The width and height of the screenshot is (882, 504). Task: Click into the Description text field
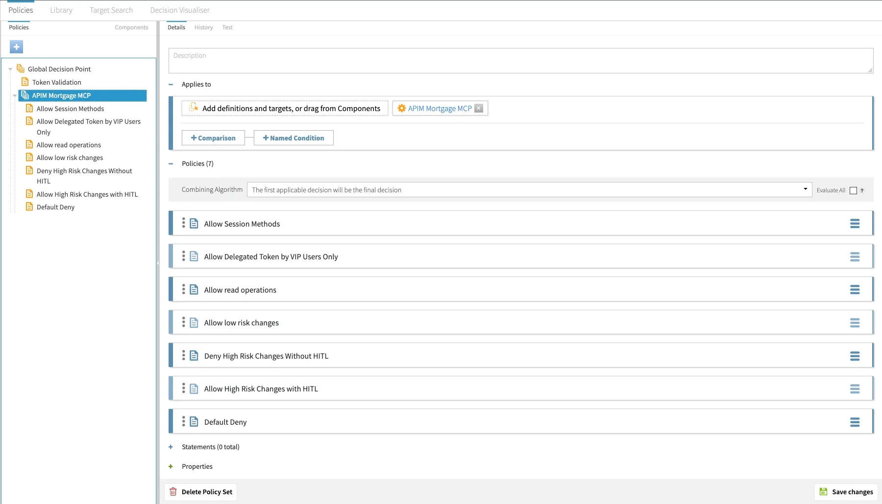[x=521, y=61]
